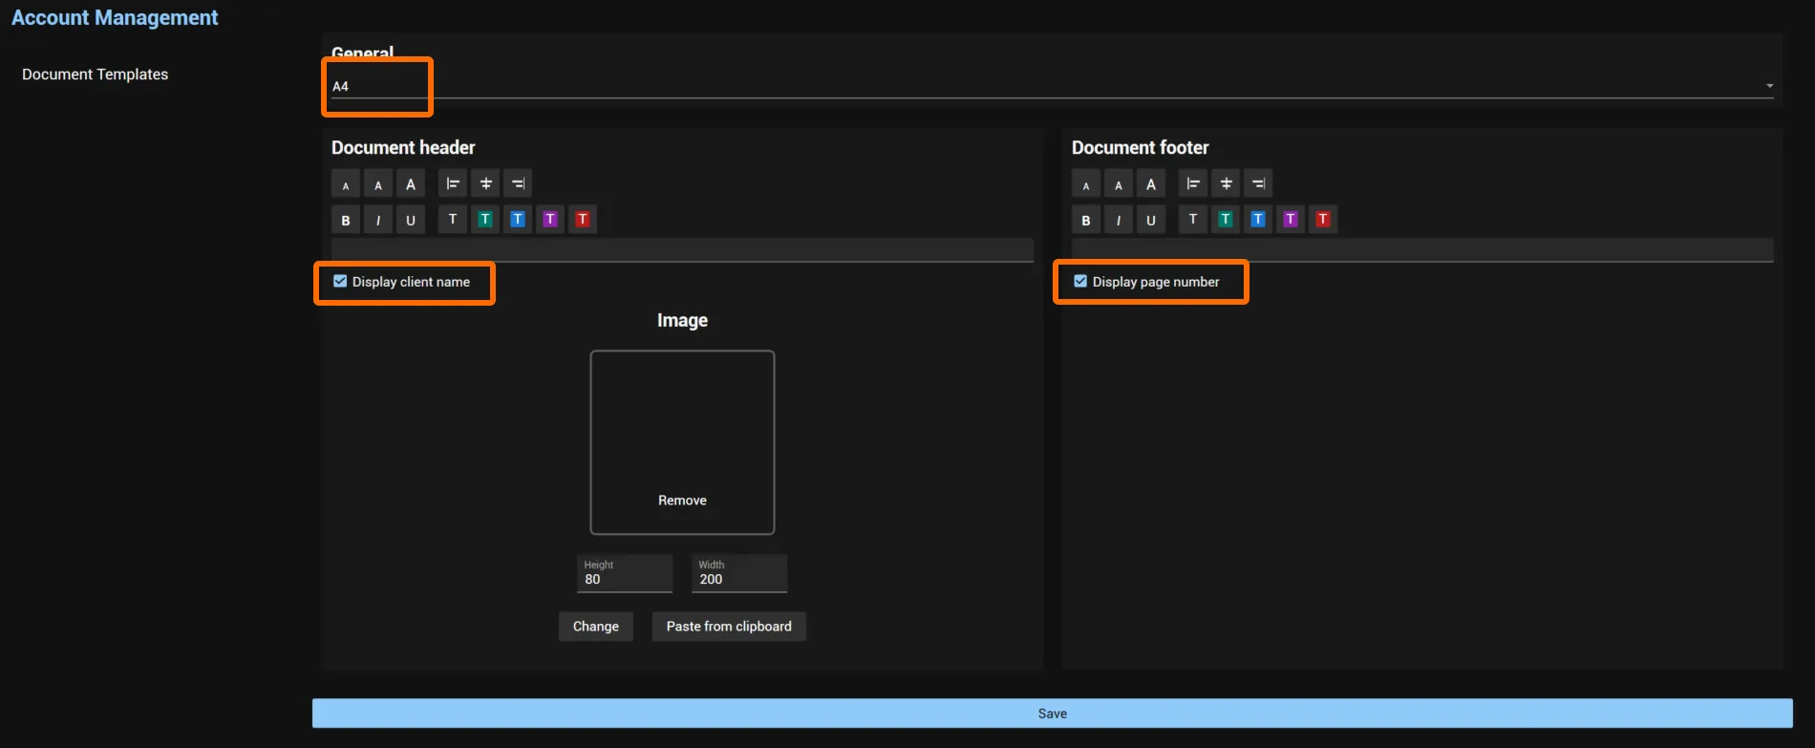Pick green text color for Document footer
Screen dimensions: 1815x748
tap(1226, 219)
